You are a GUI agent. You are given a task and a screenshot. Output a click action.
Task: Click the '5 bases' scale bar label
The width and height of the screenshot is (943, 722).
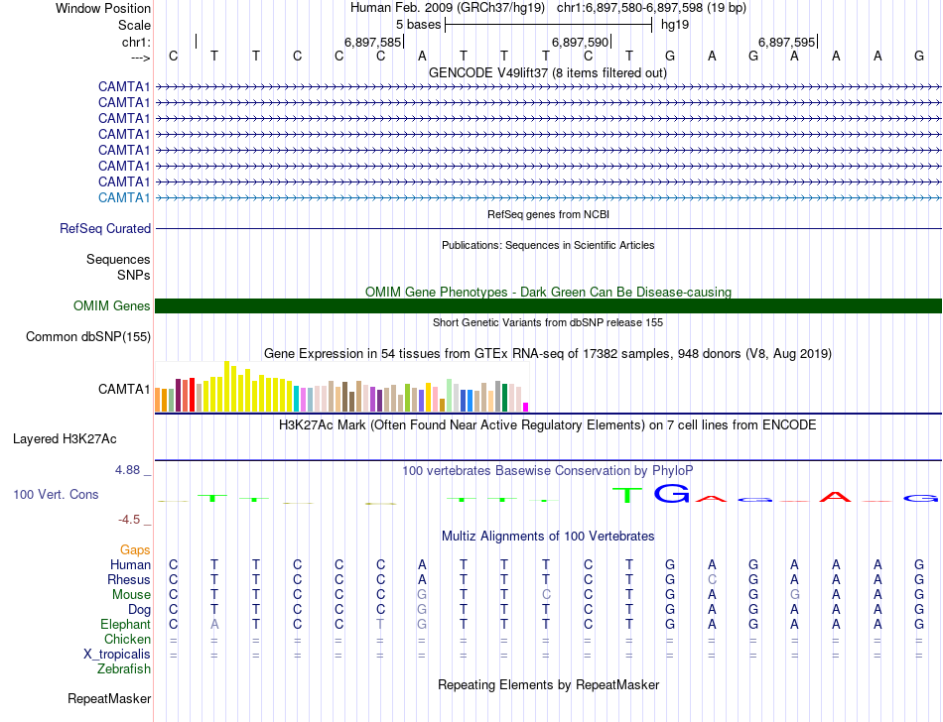pos(419,25)
